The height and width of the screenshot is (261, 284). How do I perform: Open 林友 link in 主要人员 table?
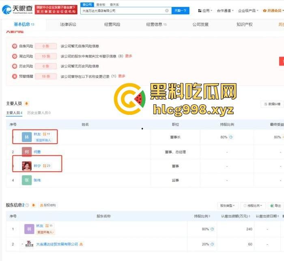tap(37, 134)
